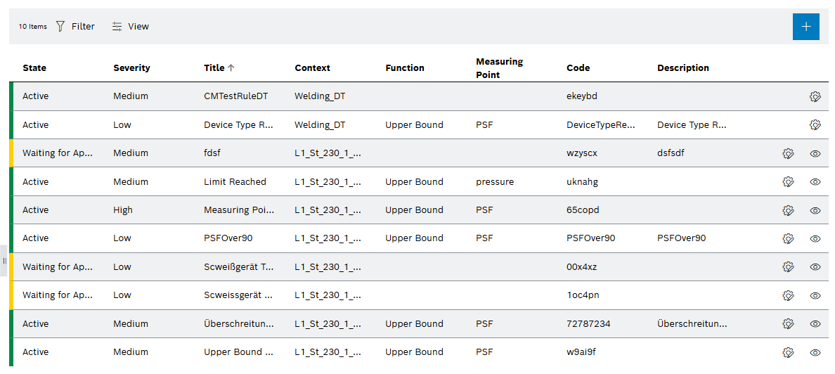Viewport: 835px width, 374px height.
Task: Open the View settings
Action: coord(131,27)
